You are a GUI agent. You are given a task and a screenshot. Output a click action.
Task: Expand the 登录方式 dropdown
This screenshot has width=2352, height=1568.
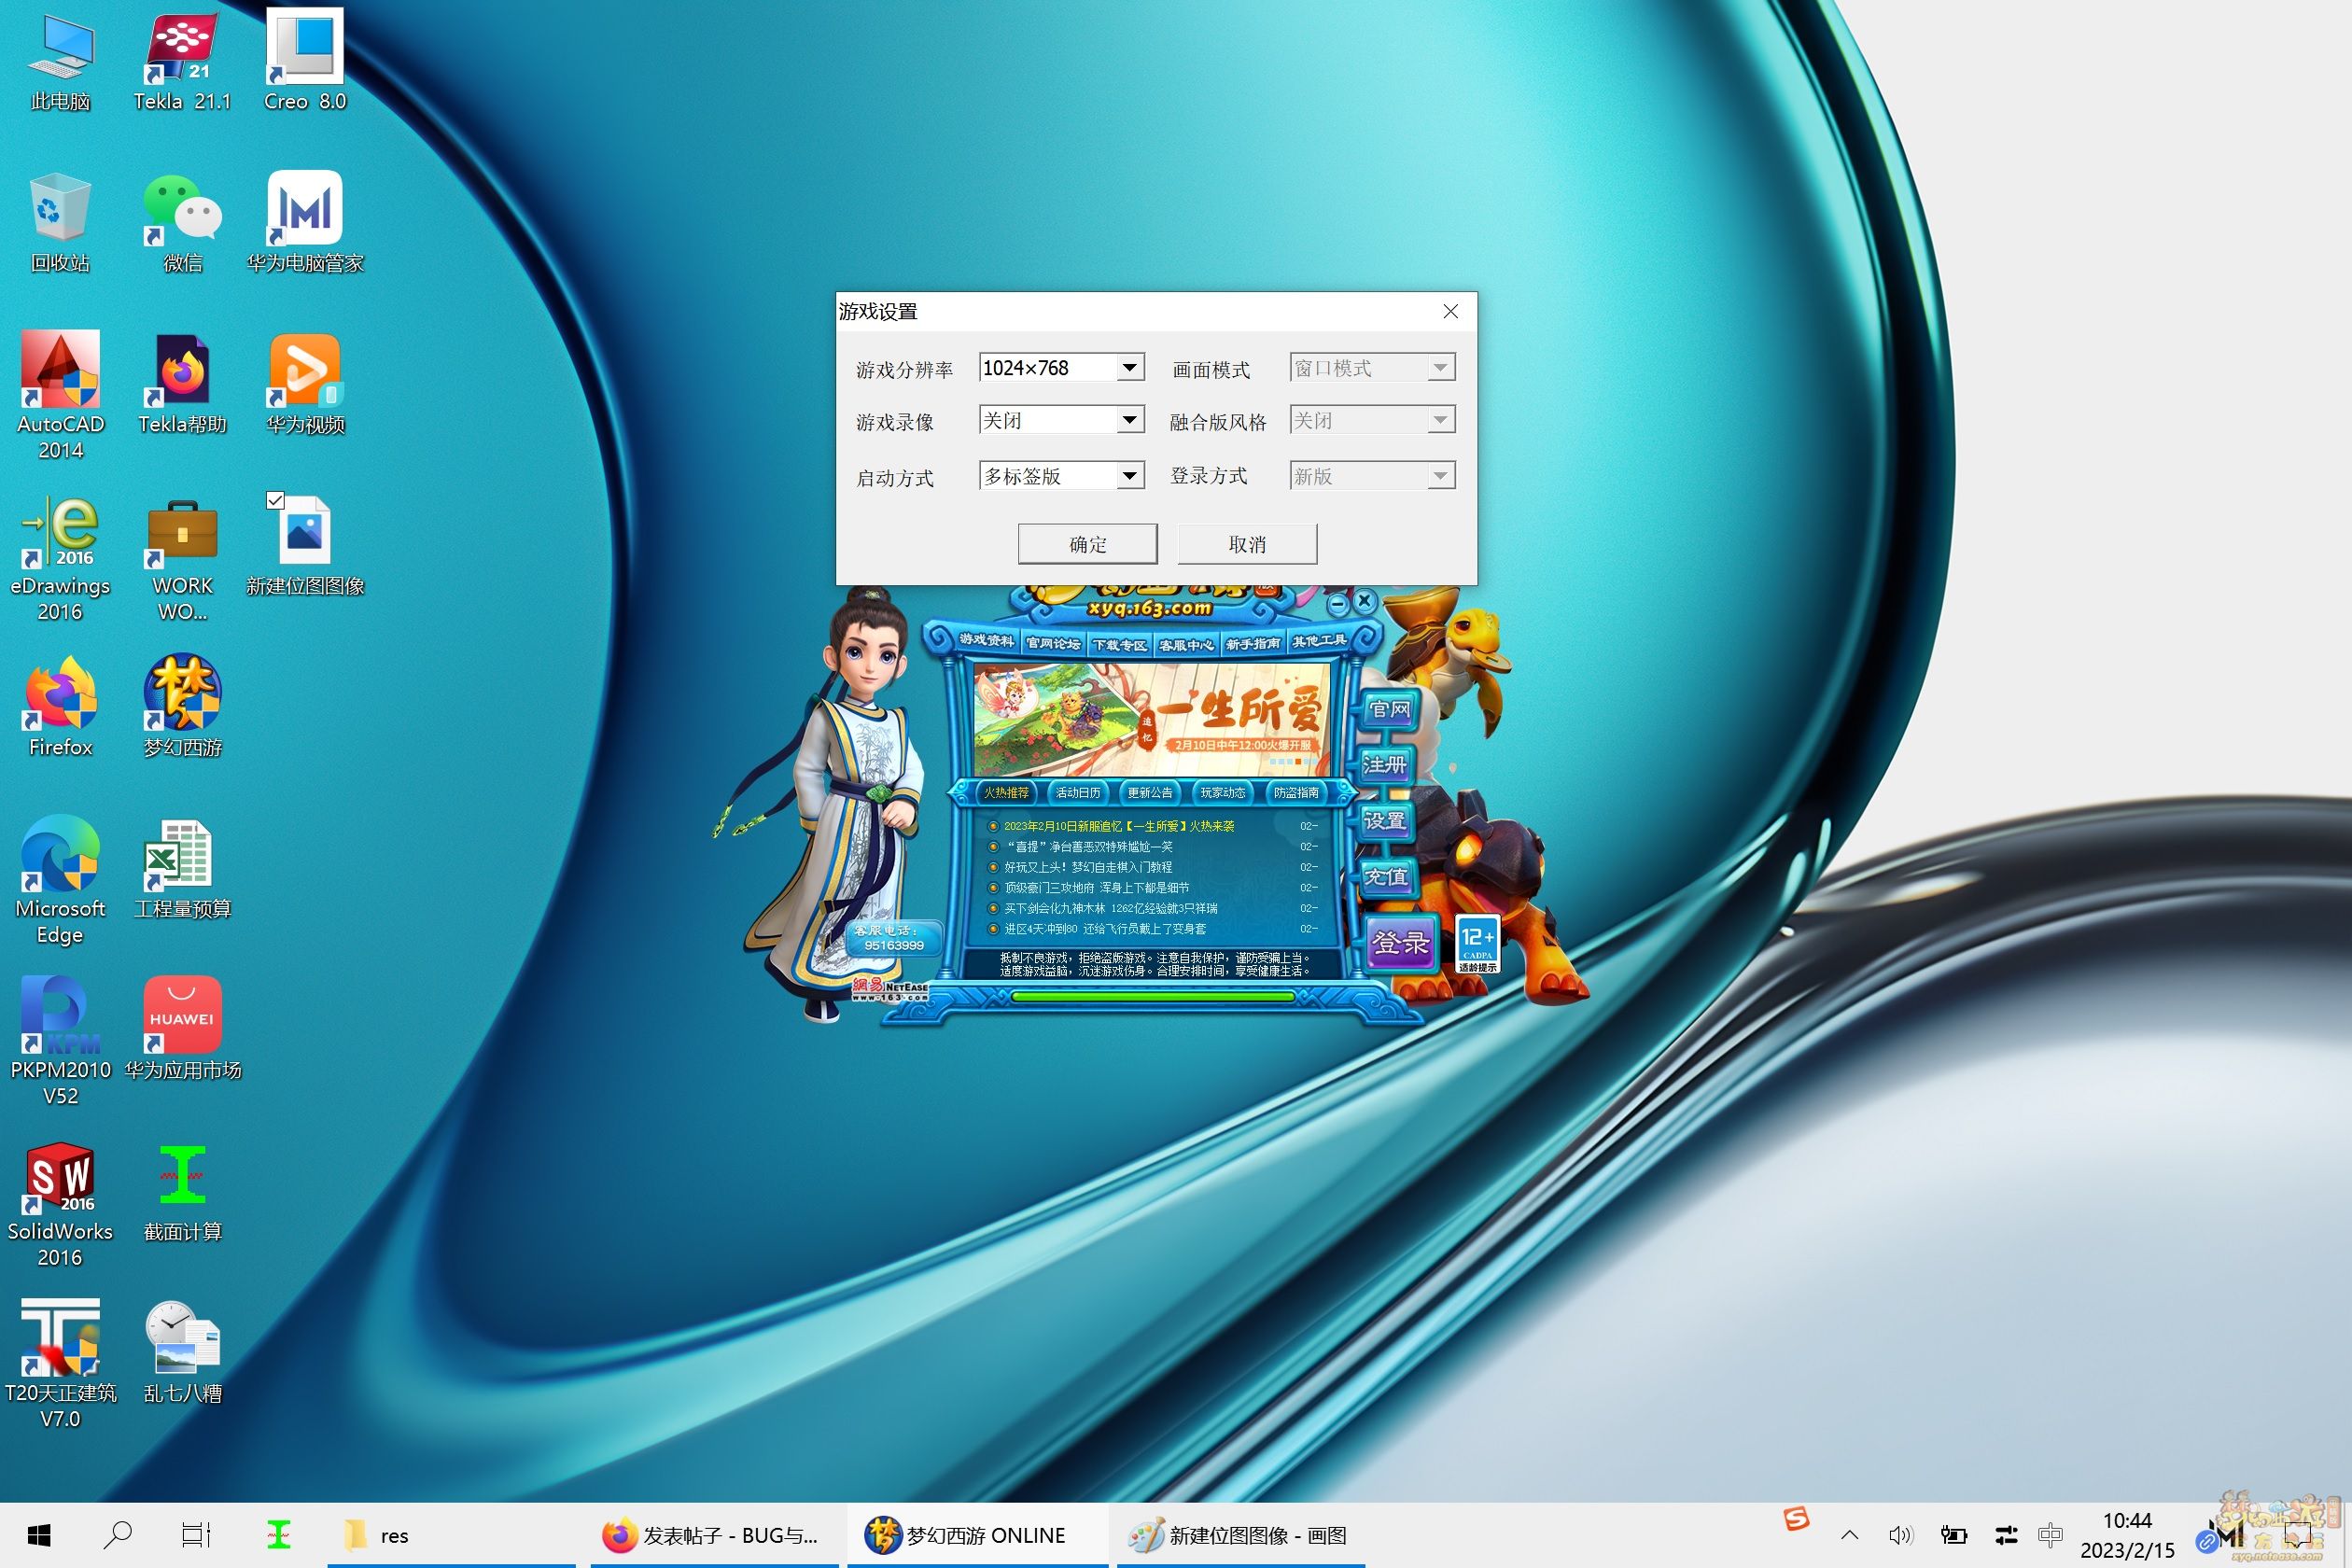1440,475
